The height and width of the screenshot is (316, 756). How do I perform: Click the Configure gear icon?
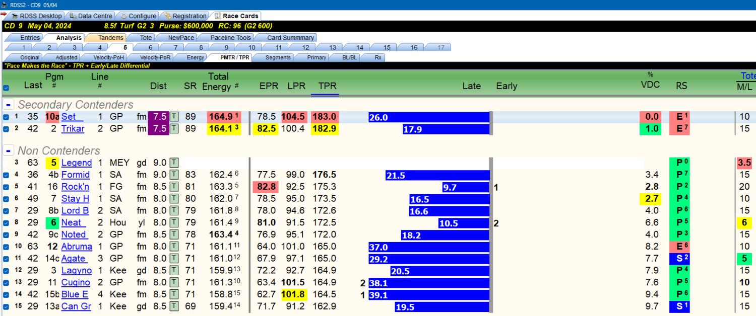124,16
